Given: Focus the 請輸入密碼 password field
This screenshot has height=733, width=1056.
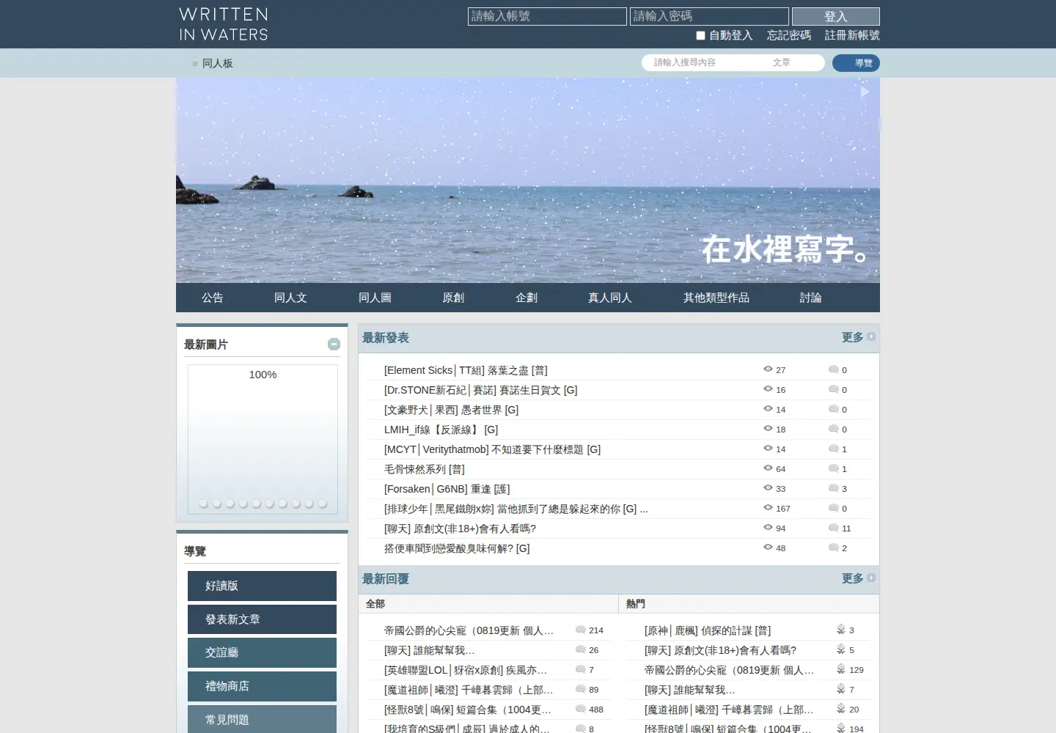Looking at the screenshot, I should click(x=709, y=16).
